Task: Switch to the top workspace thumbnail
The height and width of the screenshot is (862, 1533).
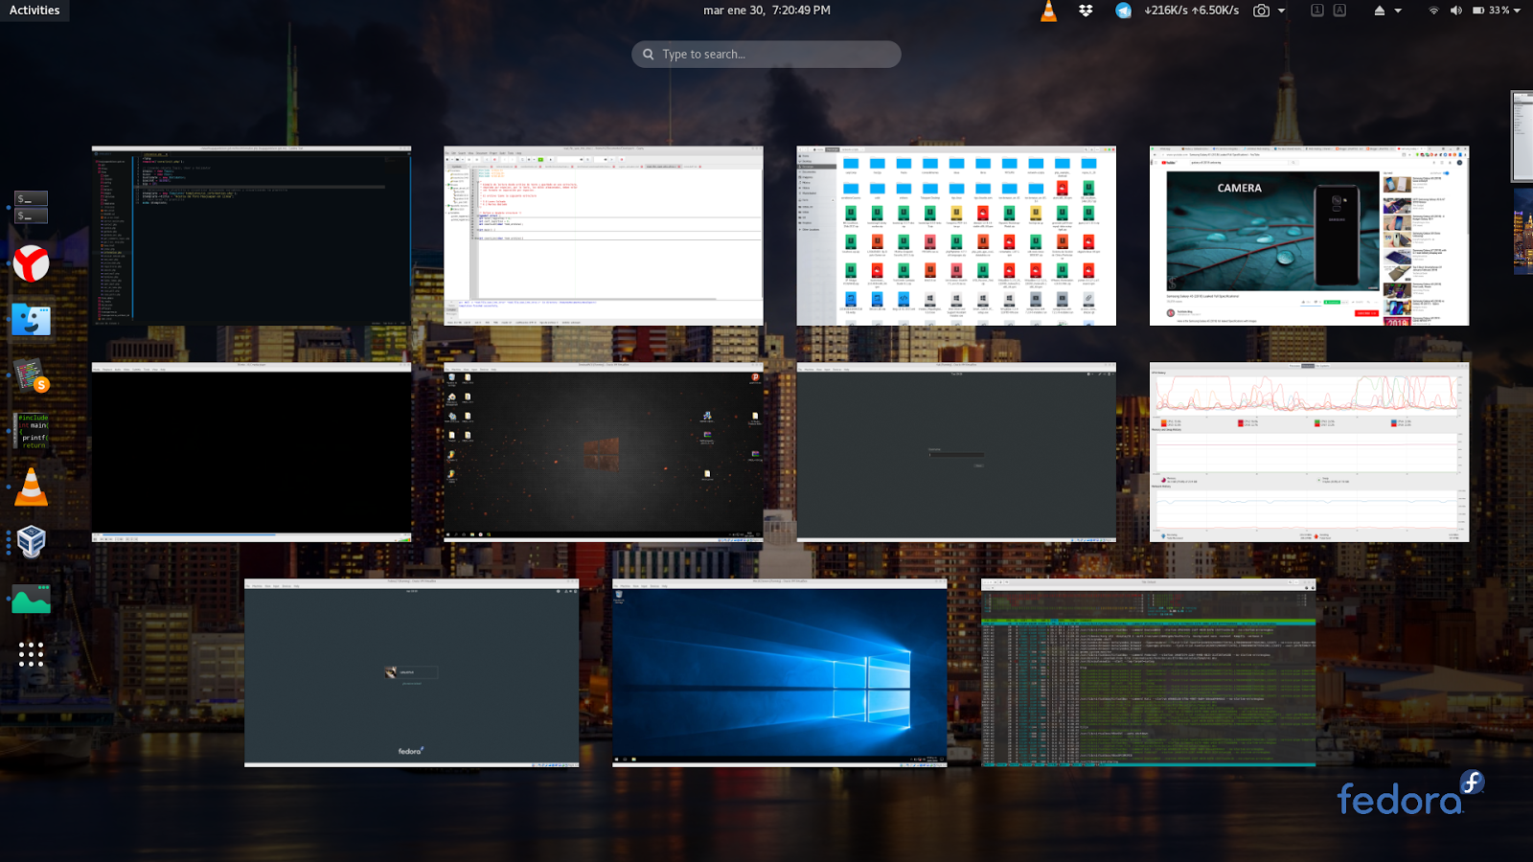Action: (1522, 136)
